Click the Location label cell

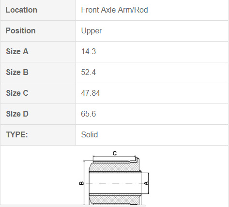[38, 10]
